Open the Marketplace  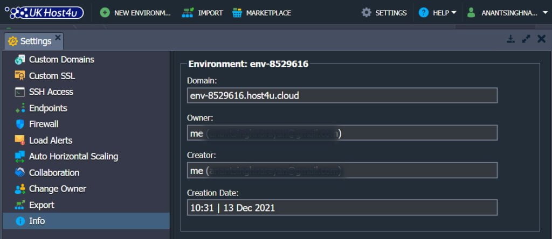[x=261, y=13]
